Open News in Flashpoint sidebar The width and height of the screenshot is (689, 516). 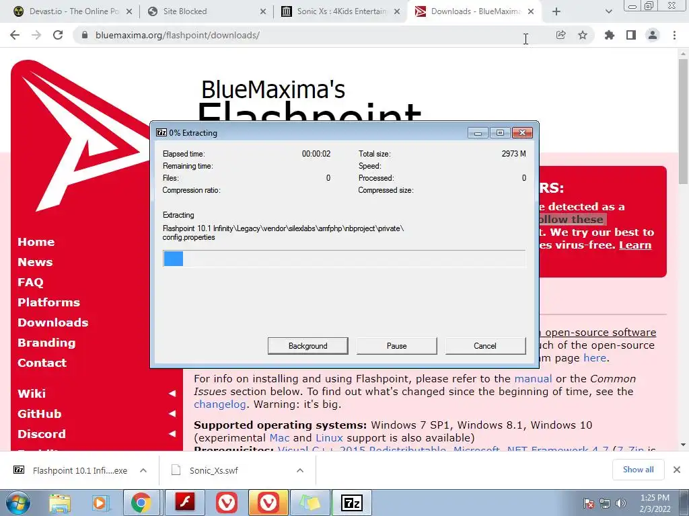(35, 262)
